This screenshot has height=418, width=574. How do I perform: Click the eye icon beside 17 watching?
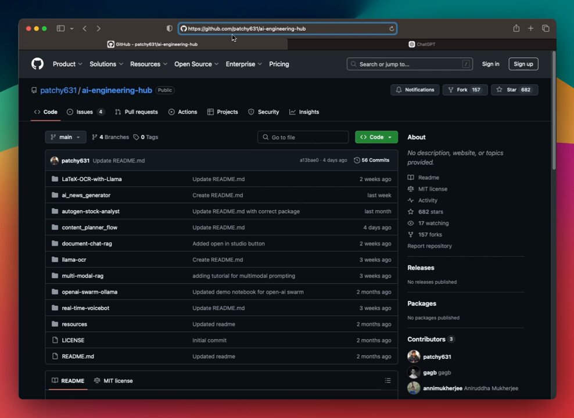411,223
